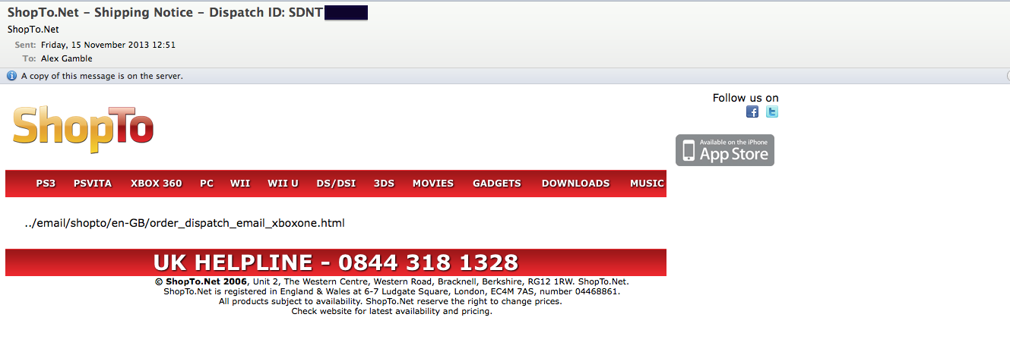1010x355 pixels.
Task: Open the WII U category
Action: (283, 184)
